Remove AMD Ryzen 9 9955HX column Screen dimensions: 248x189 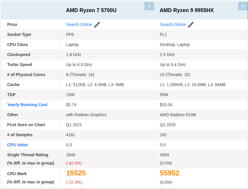click(243, 6)
